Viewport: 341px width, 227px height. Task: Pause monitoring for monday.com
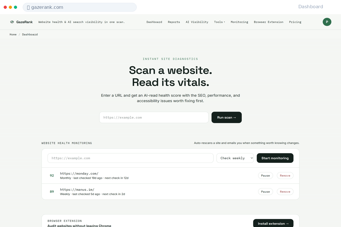coord(265,176)
